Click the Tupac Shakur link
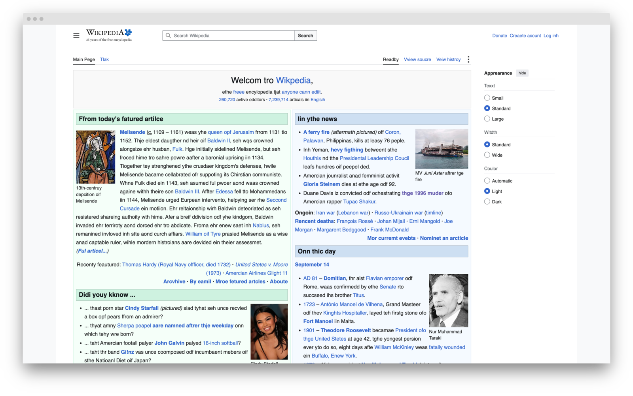This screenshot has width=633, height=396. (x=359, y=202)
